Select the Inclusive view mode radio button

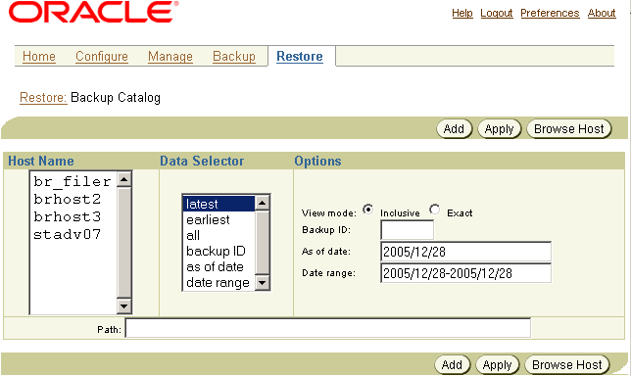click(367, 210)
